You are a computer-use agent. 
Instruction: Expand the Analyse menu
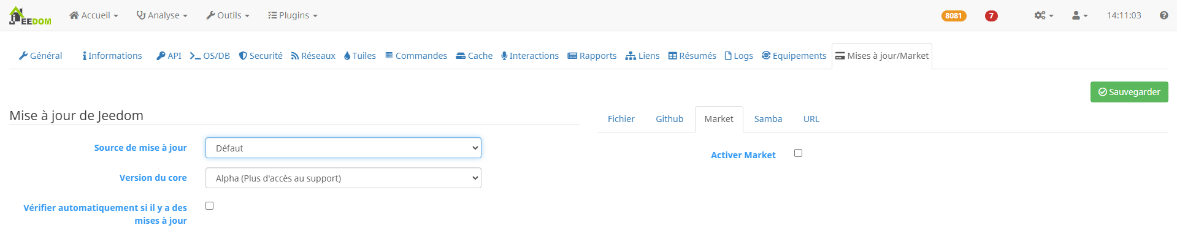[162, 15]
